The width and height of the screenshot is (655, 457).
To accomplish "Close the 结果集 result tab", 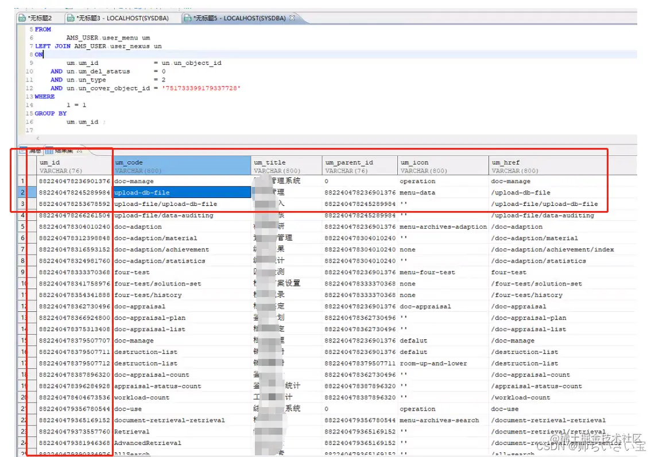I will 79,151.
